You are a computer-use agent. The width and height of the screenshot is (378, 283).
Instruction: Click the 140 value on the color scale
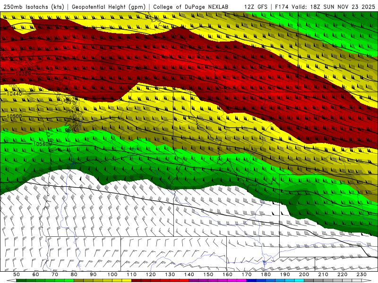pos(189,275)
